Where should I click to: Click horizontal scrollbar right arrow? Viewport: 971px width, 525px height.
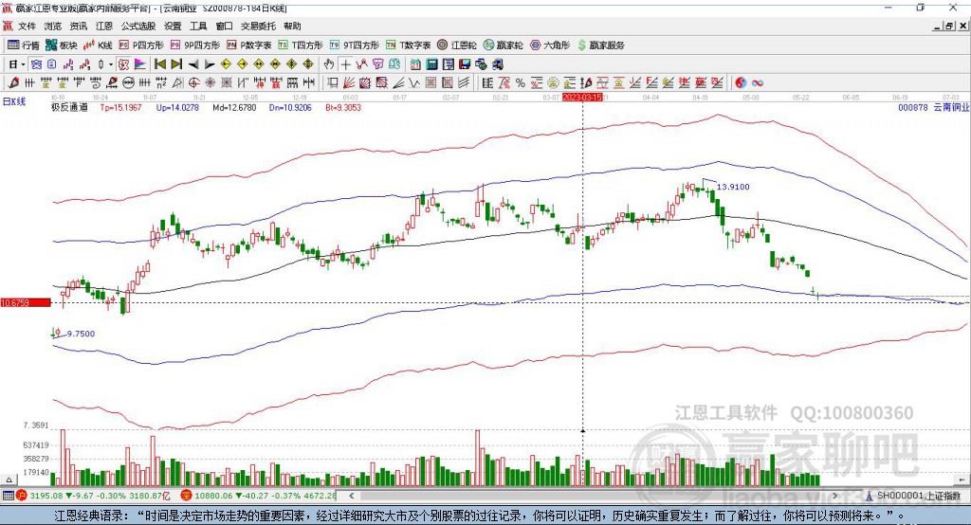pos(834,496)
